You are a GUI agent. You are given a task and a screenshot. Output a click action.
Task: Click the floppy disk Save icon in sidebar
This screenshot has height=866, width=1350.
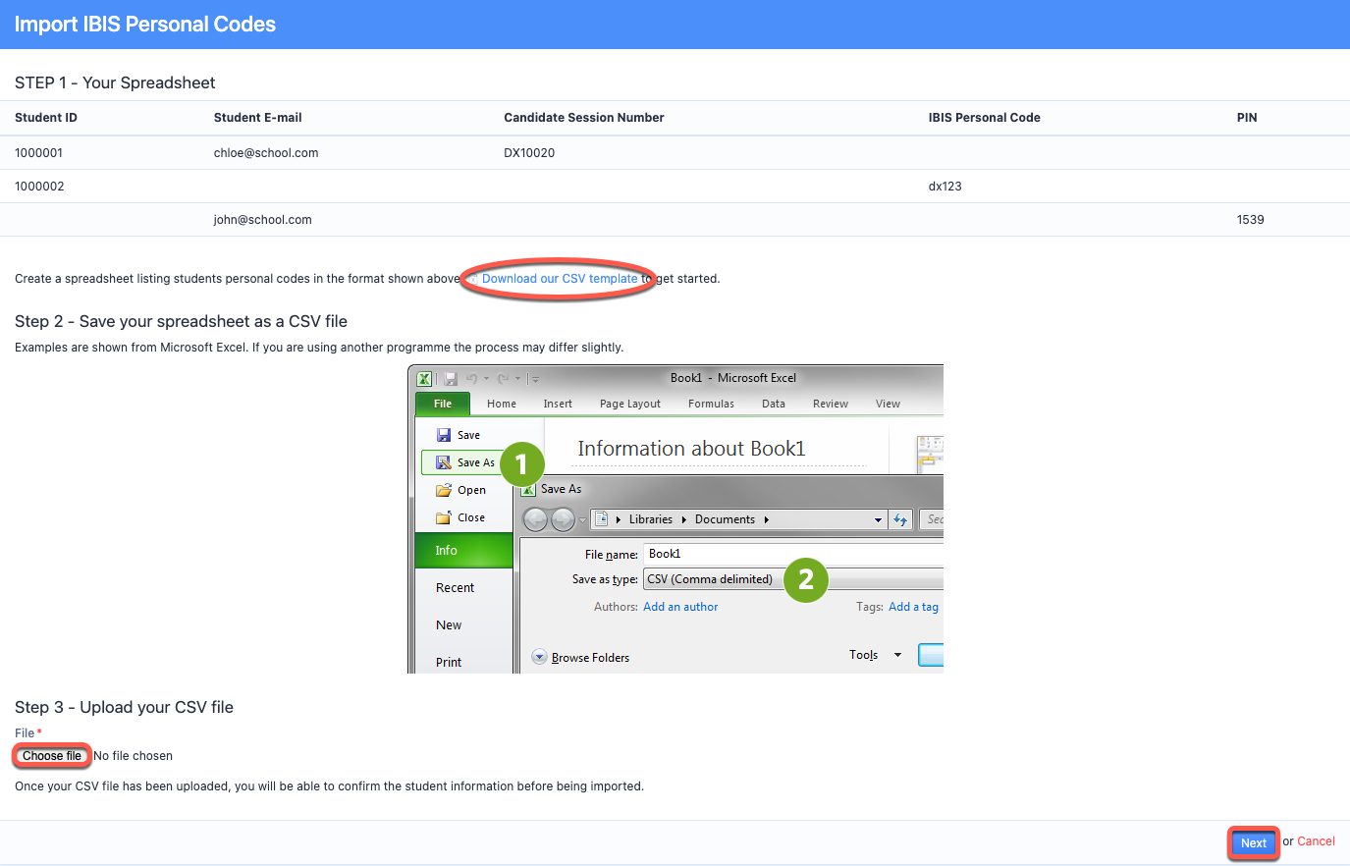(444, 435)
